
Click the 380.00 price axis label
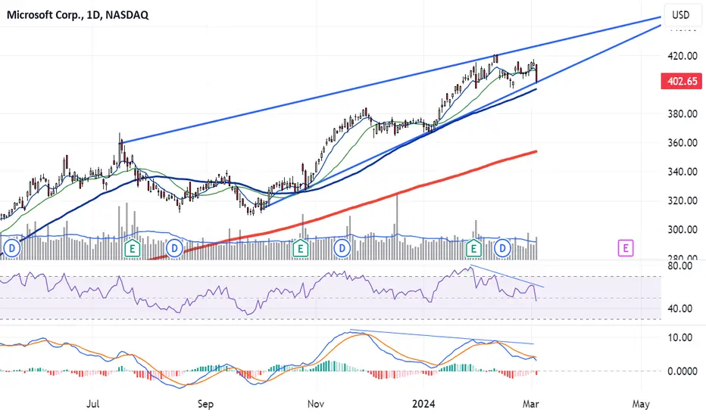pos(682,113)
